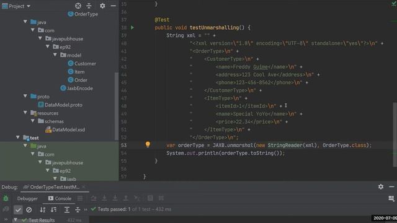Screen dimensions: 397x223
Task: Click line number 53 in the gutter
Action: pos(124,146)
